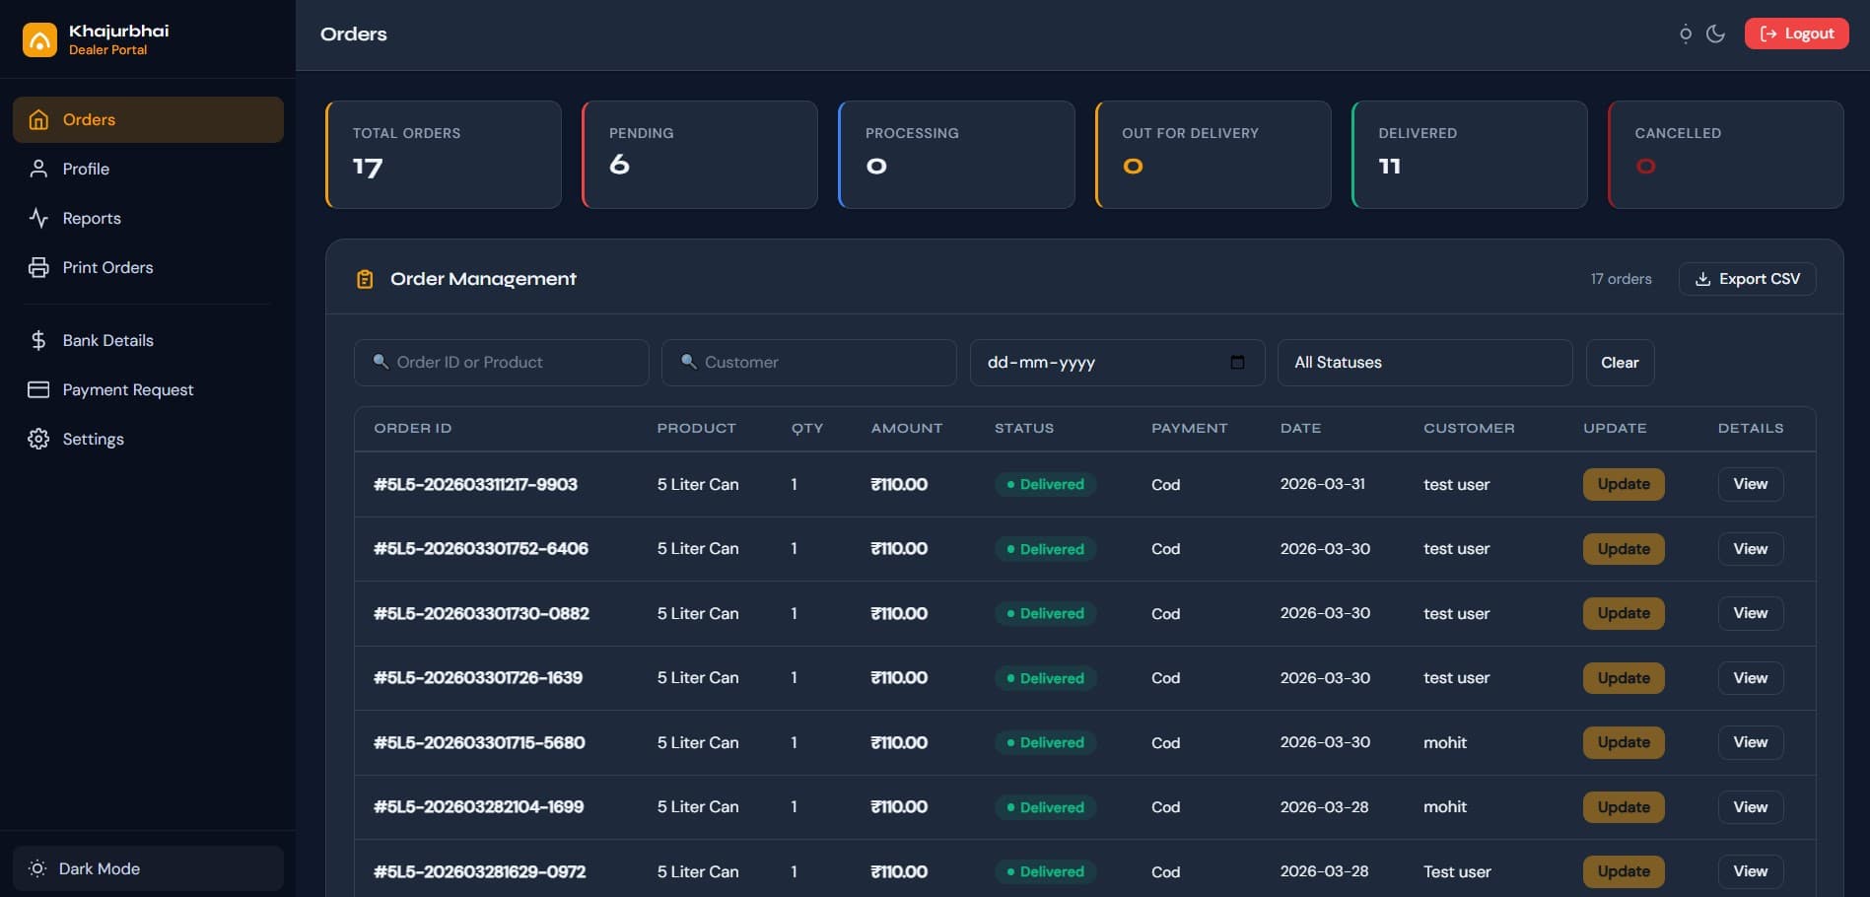Click the dd-mm-yyyy date field
Screen dimensions: 1870x897
pyautogui.click(x=1117, y=363)
